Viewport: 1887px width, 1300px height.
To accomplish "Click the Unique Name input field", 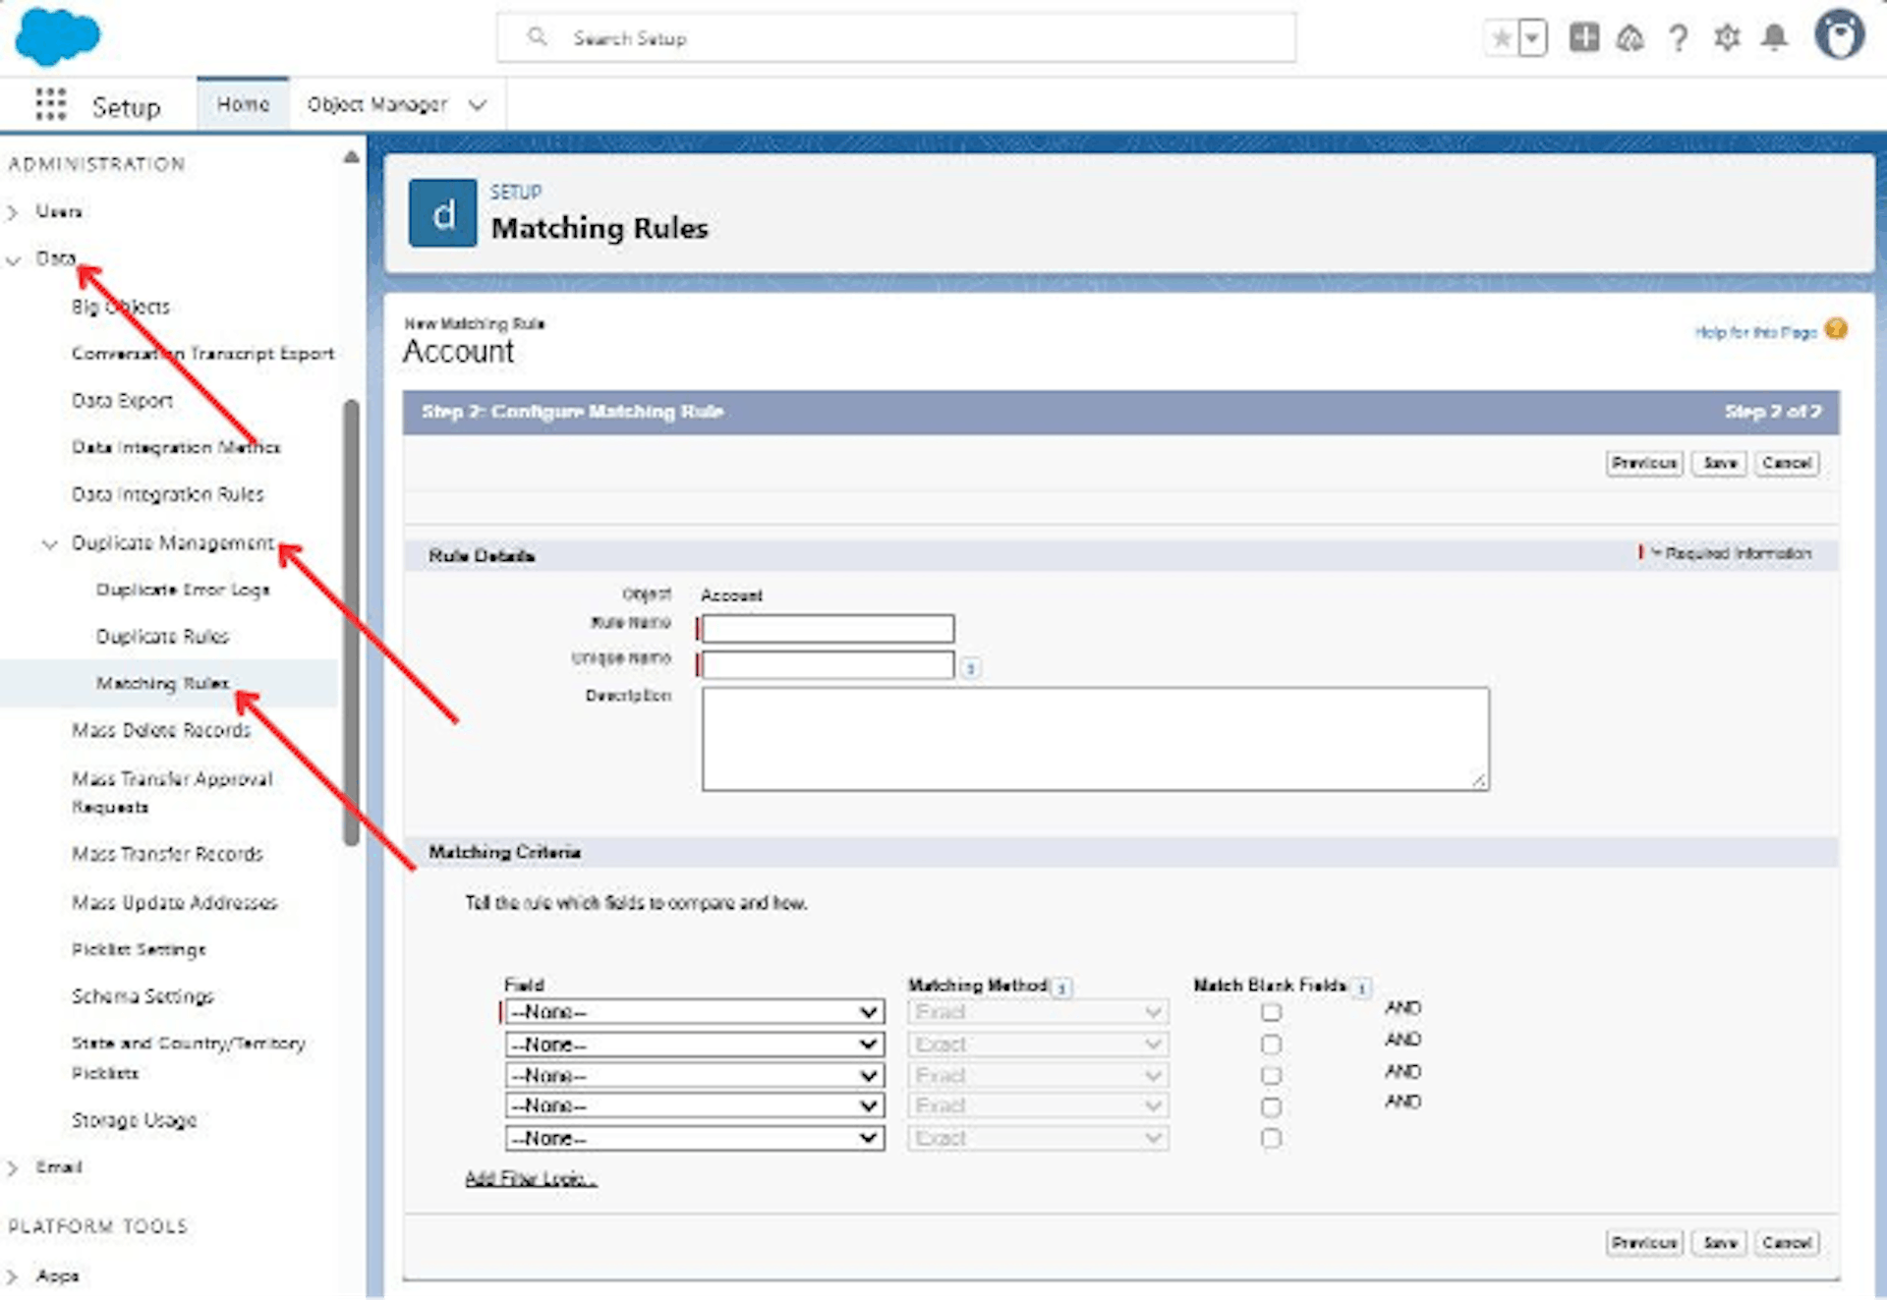I will 828,665.
